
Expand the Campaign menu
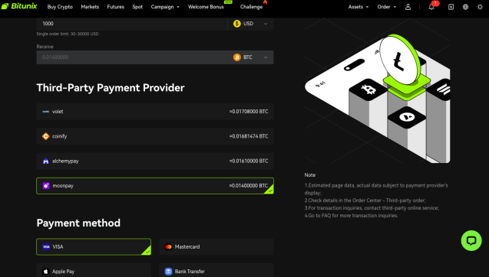coord(165,7)
